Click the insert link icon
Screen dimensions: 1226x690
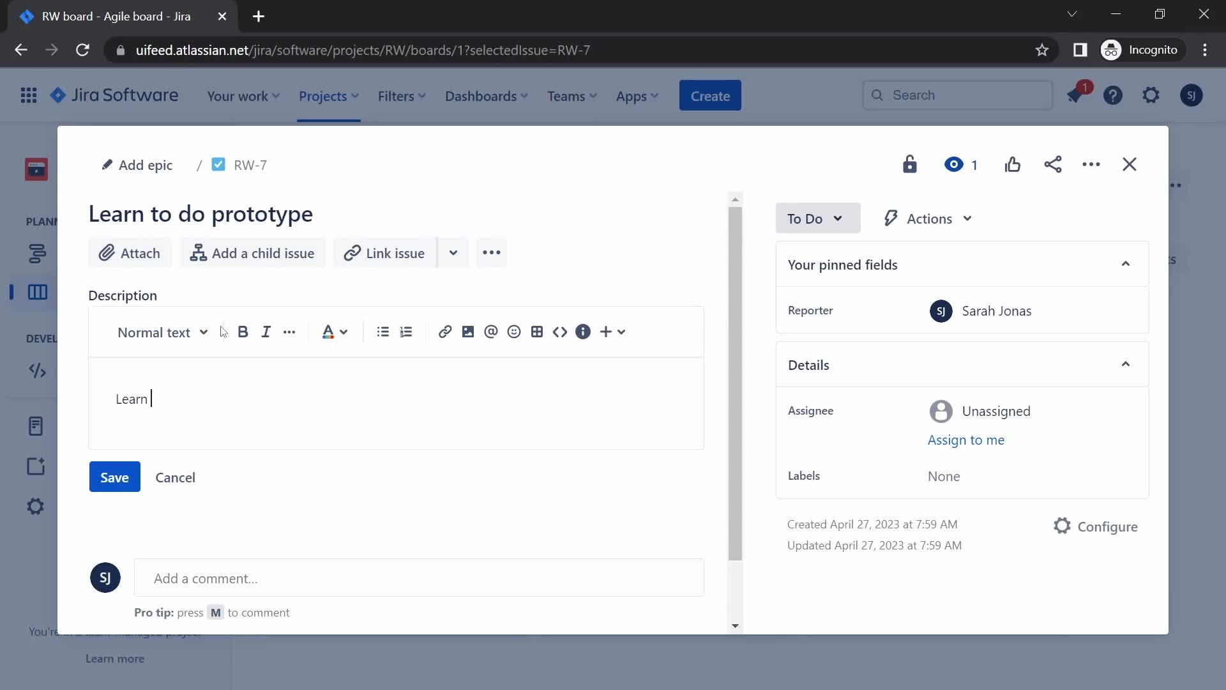click(x=444, y=332)
